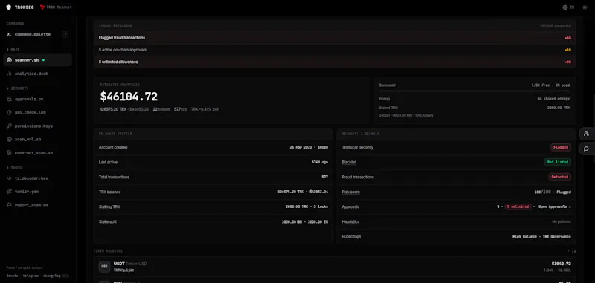This screenshot has height=283, width=595.
Task: Click the report_scam speech bubble icon
Action: pyautogui.click(x=9, y=205)
